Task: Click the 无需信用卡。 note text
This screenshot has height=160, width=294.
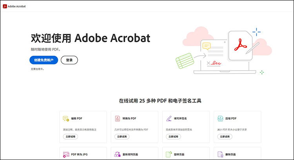Action: [x=38, y=69]
